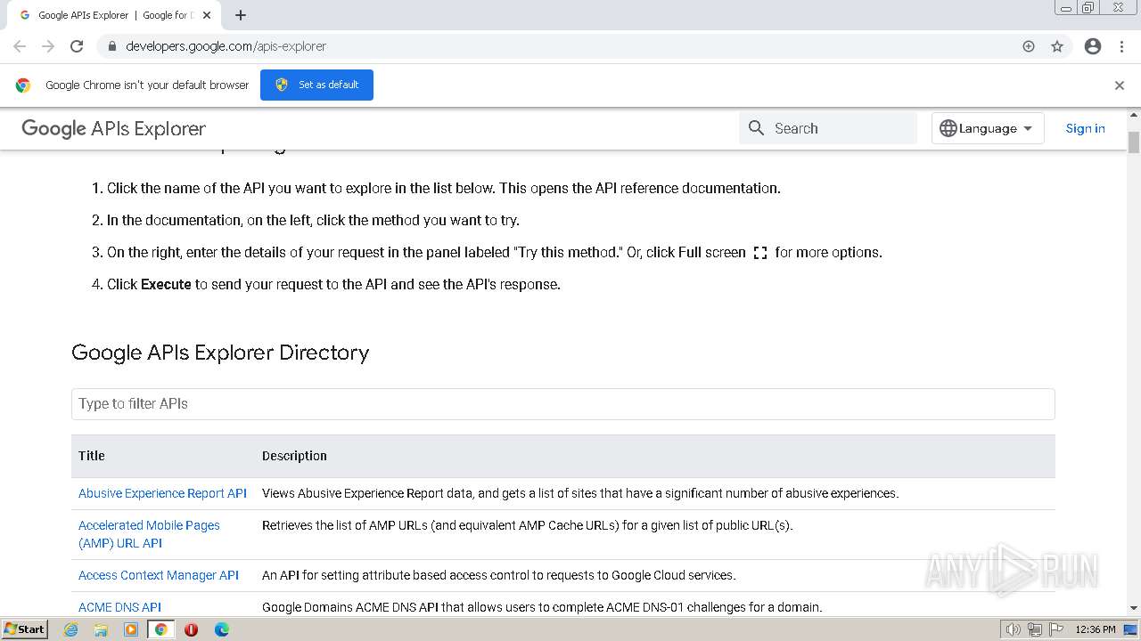Click the Chrome logo in notification bar
1141x641 pixels.
[23, 85]
